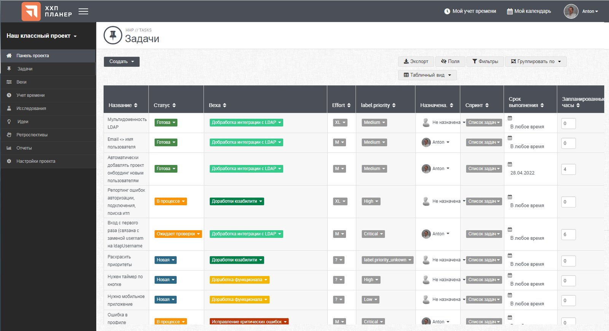Click calendar icon in Мультидоменность LDAP row
The width and height of the screenshot is (609, 331).
click(510, 118)
